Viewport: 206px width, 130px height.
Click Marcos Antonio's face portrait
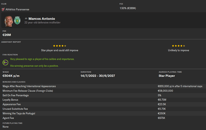point(9,21)
